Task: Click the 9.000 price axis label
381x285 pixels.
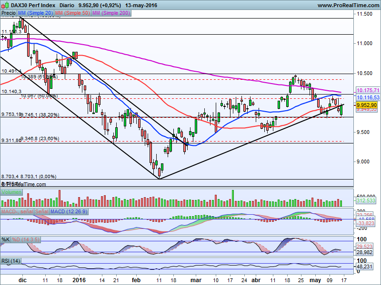Action: 363,161
